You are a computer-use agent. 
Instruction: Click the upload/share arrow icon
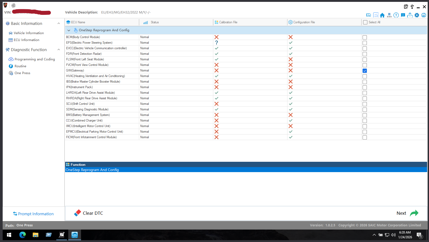(x=410, y=15)
